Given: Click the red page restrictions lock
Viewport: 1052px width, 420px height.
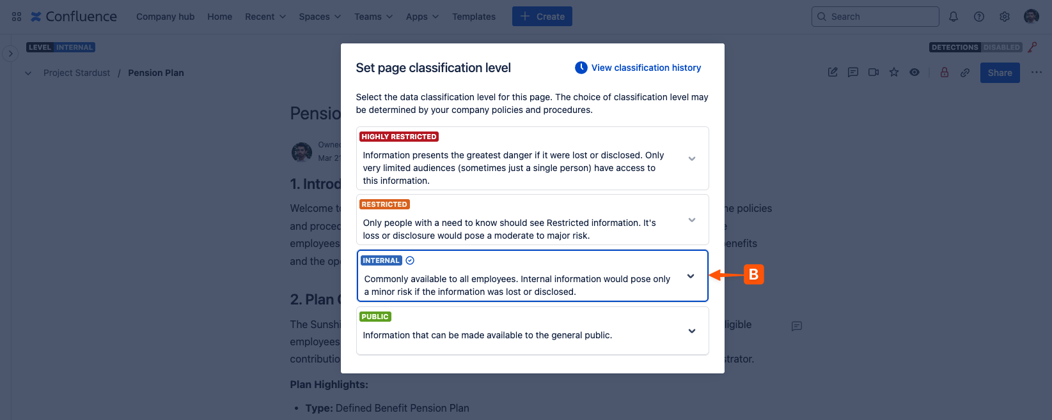Looking at the screenshot, I should click(944, 73).
